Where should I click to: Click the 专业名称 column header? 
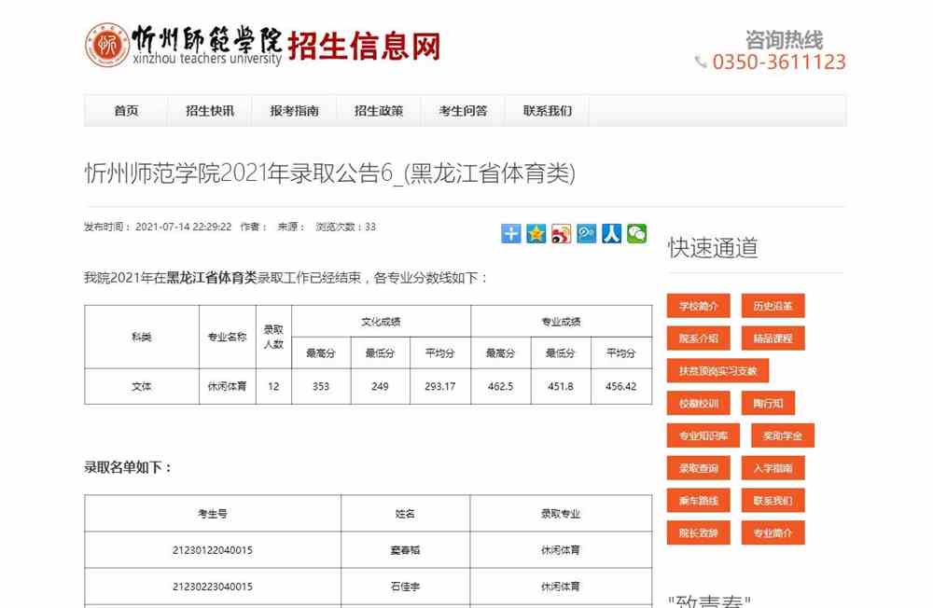pyautogui.click(x=227, y=337)
